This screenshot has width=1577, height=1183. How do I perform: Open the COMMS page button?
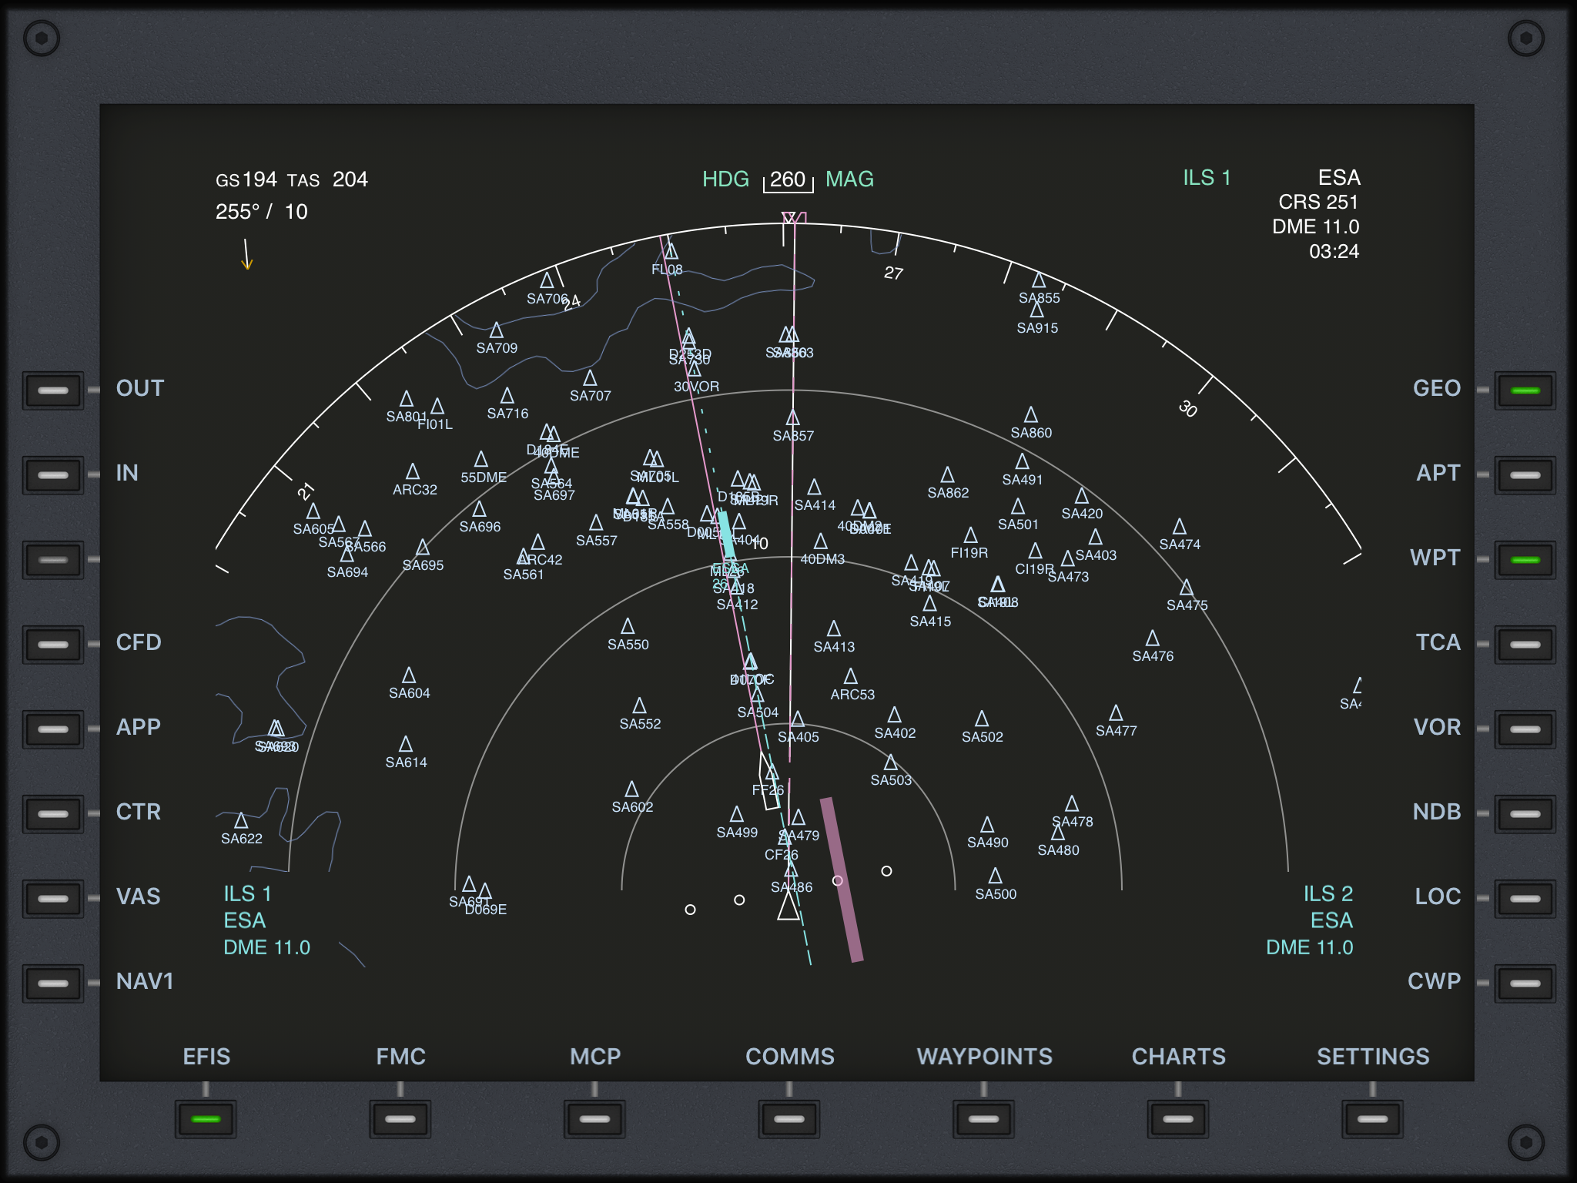pyautogui.click(x=789, y=1118)
